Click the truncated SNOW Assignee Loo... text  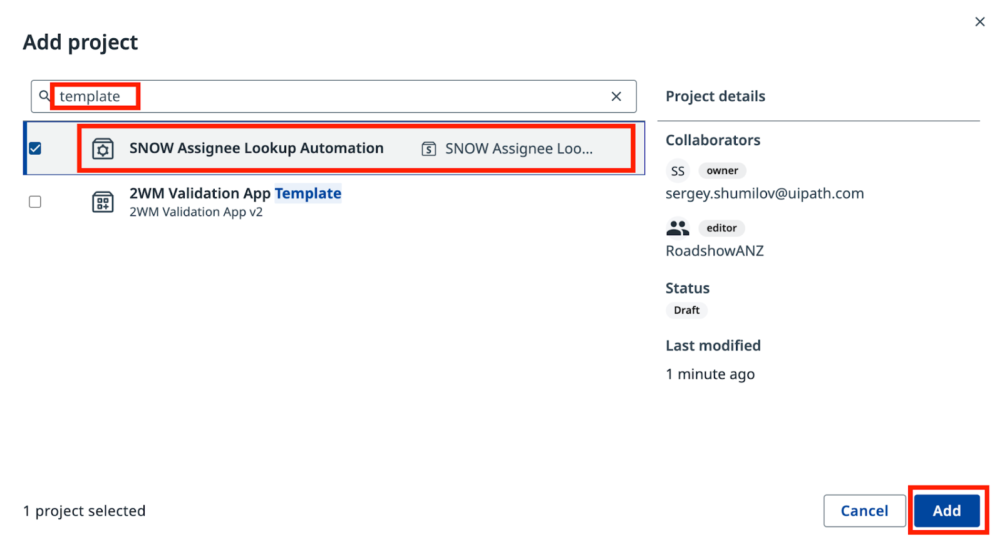point(519,149)
